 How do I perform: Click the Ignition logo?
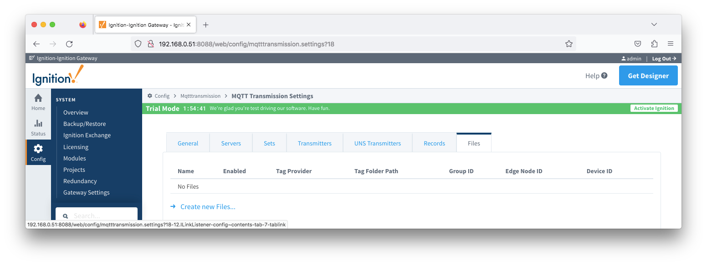tap(58, 75)
